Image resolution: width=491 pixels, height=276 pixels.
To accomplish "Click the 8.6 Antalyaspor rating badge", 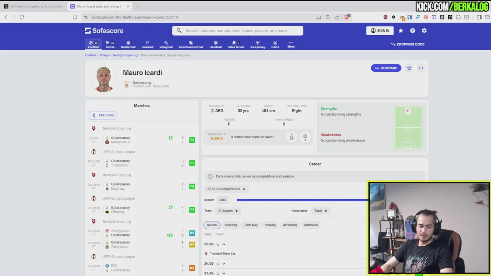I will coord(192,233).
